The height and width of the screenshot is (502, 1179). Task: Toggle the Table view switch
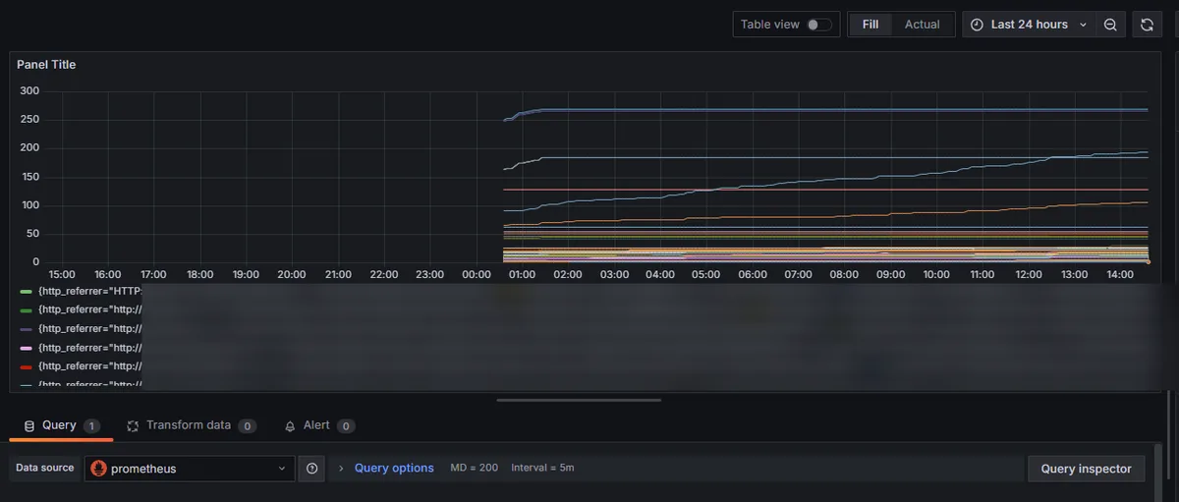pos(818,25)
